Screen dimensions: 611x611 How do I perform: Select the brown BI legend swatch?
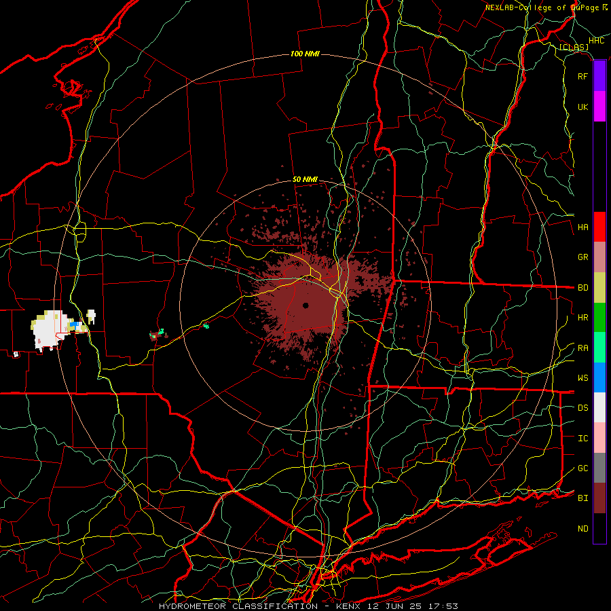[x=599, y=498]
